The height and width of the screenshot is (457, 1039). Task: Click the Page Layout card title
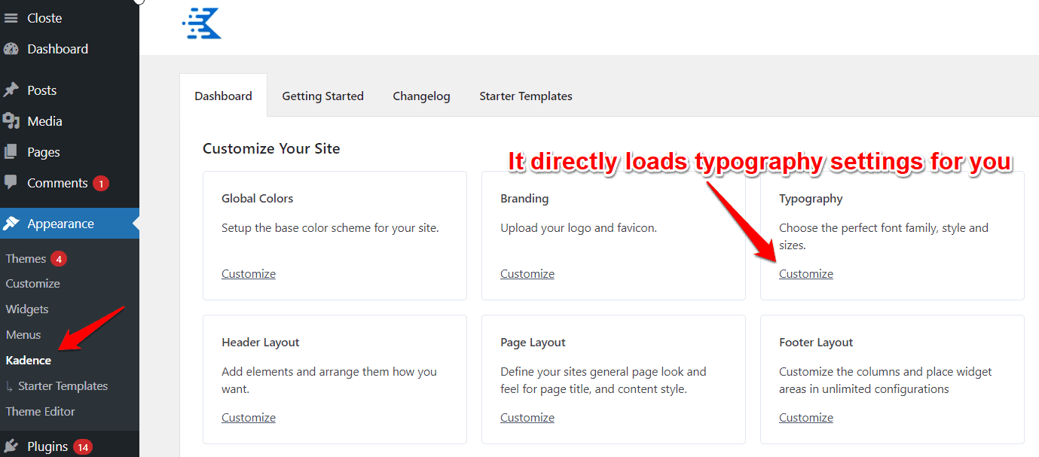[x=533, y=343]
